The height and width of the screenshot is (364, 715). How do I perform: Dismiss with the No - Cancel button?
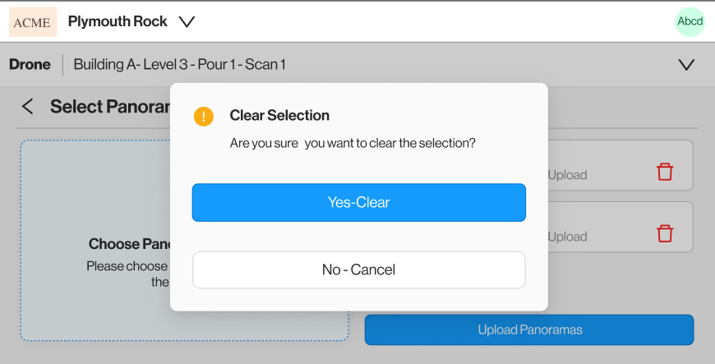[358, 270]
